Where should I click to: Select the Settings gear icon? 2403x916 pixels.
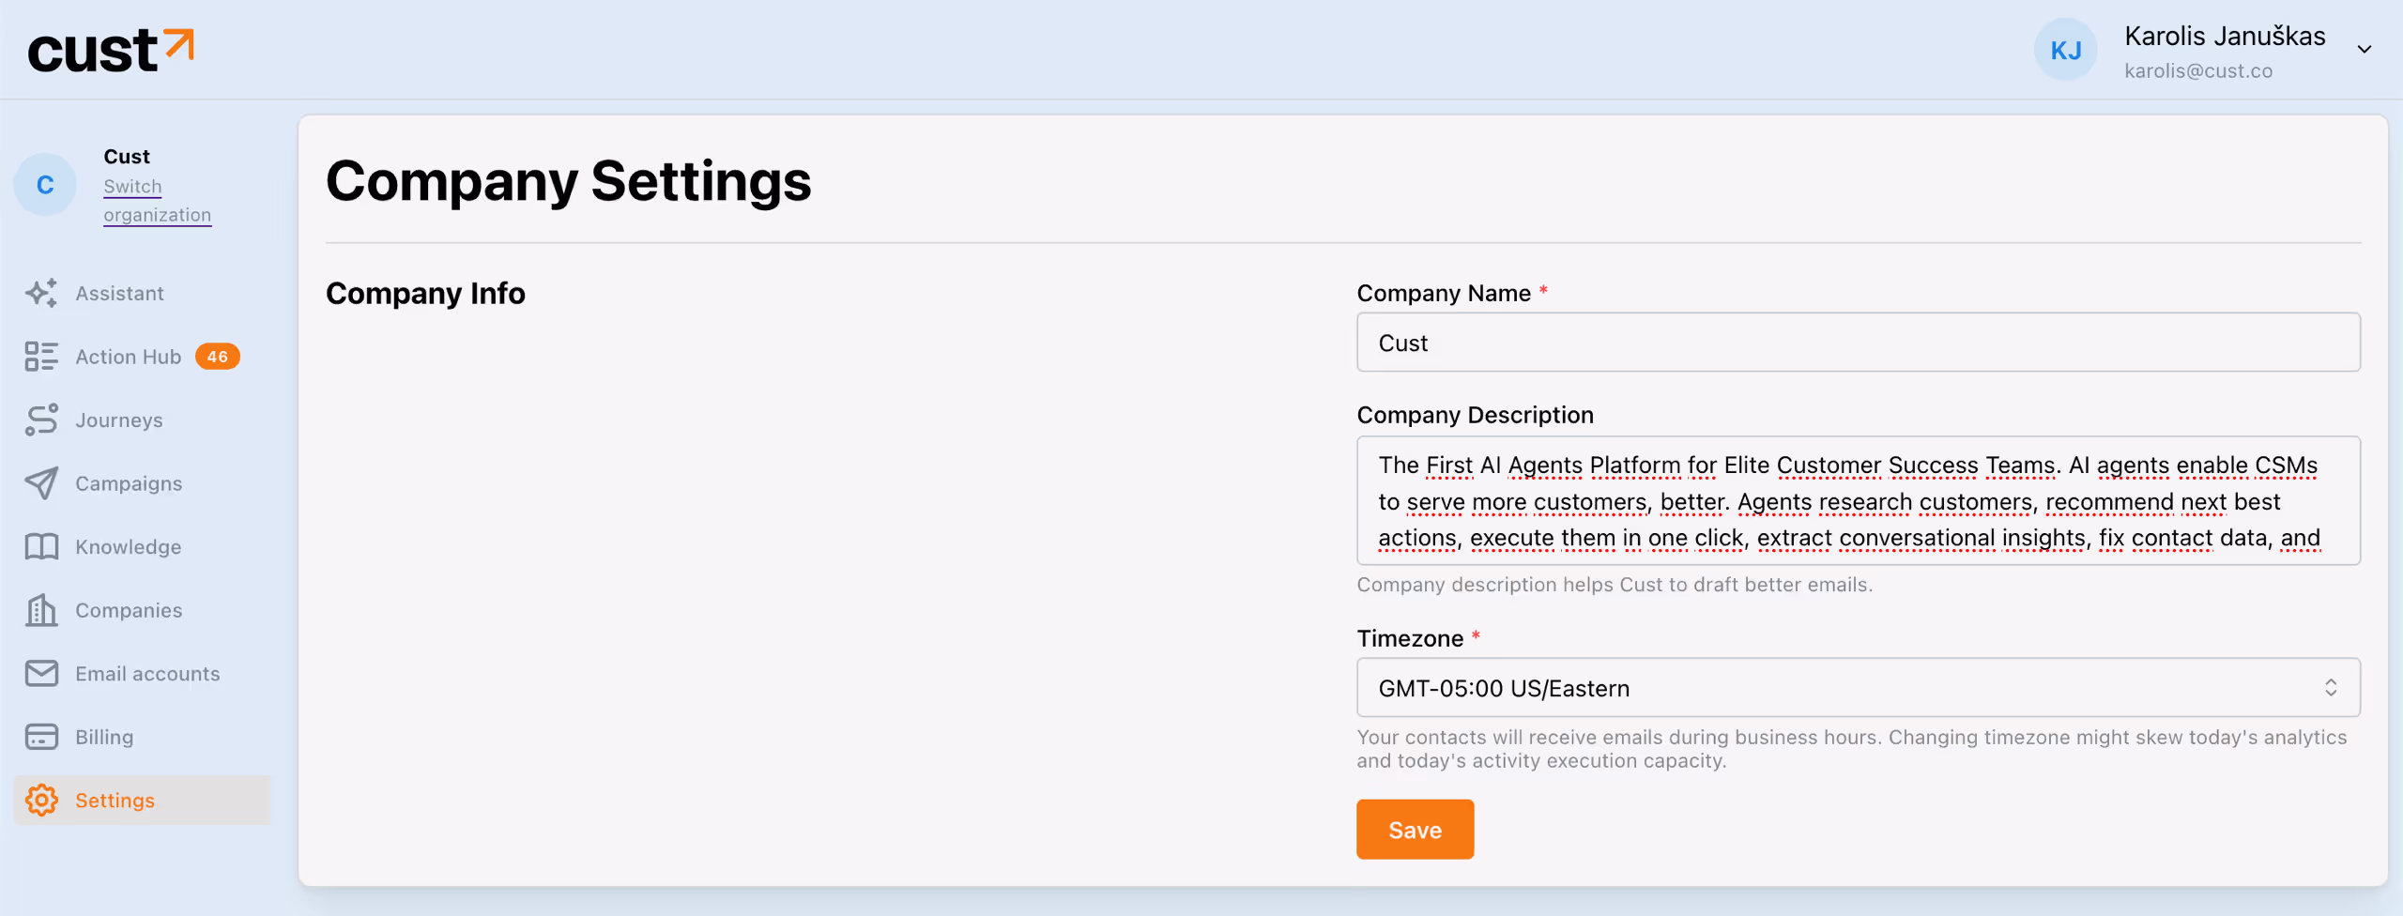pyautogui.click(x=41, y=801)
